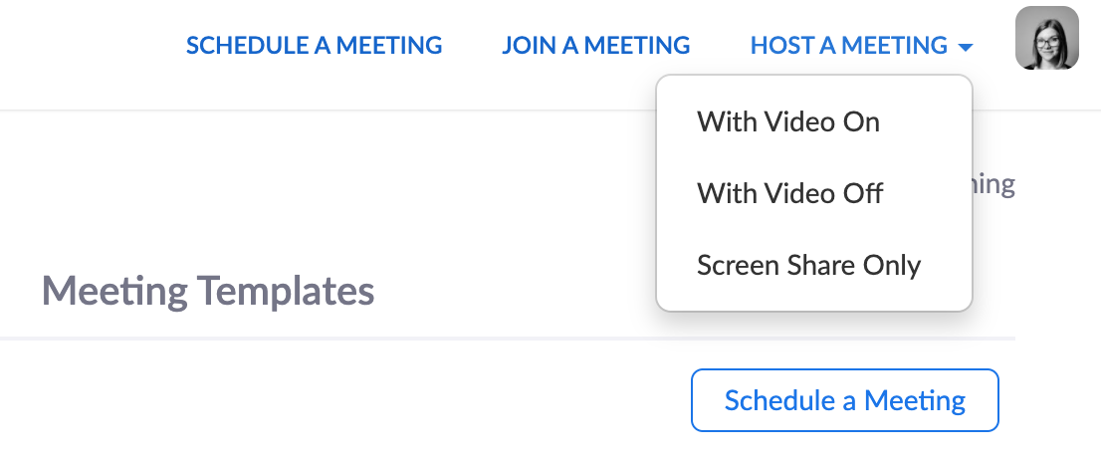Image resolution: width=1101 pixels, height=460 pixels.
Task: Open the user profile avatar menu
Action: point(1046,38)
